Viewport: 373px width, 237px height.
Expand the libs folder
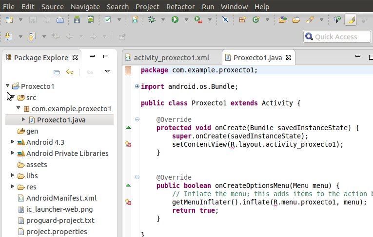(13, 175)
